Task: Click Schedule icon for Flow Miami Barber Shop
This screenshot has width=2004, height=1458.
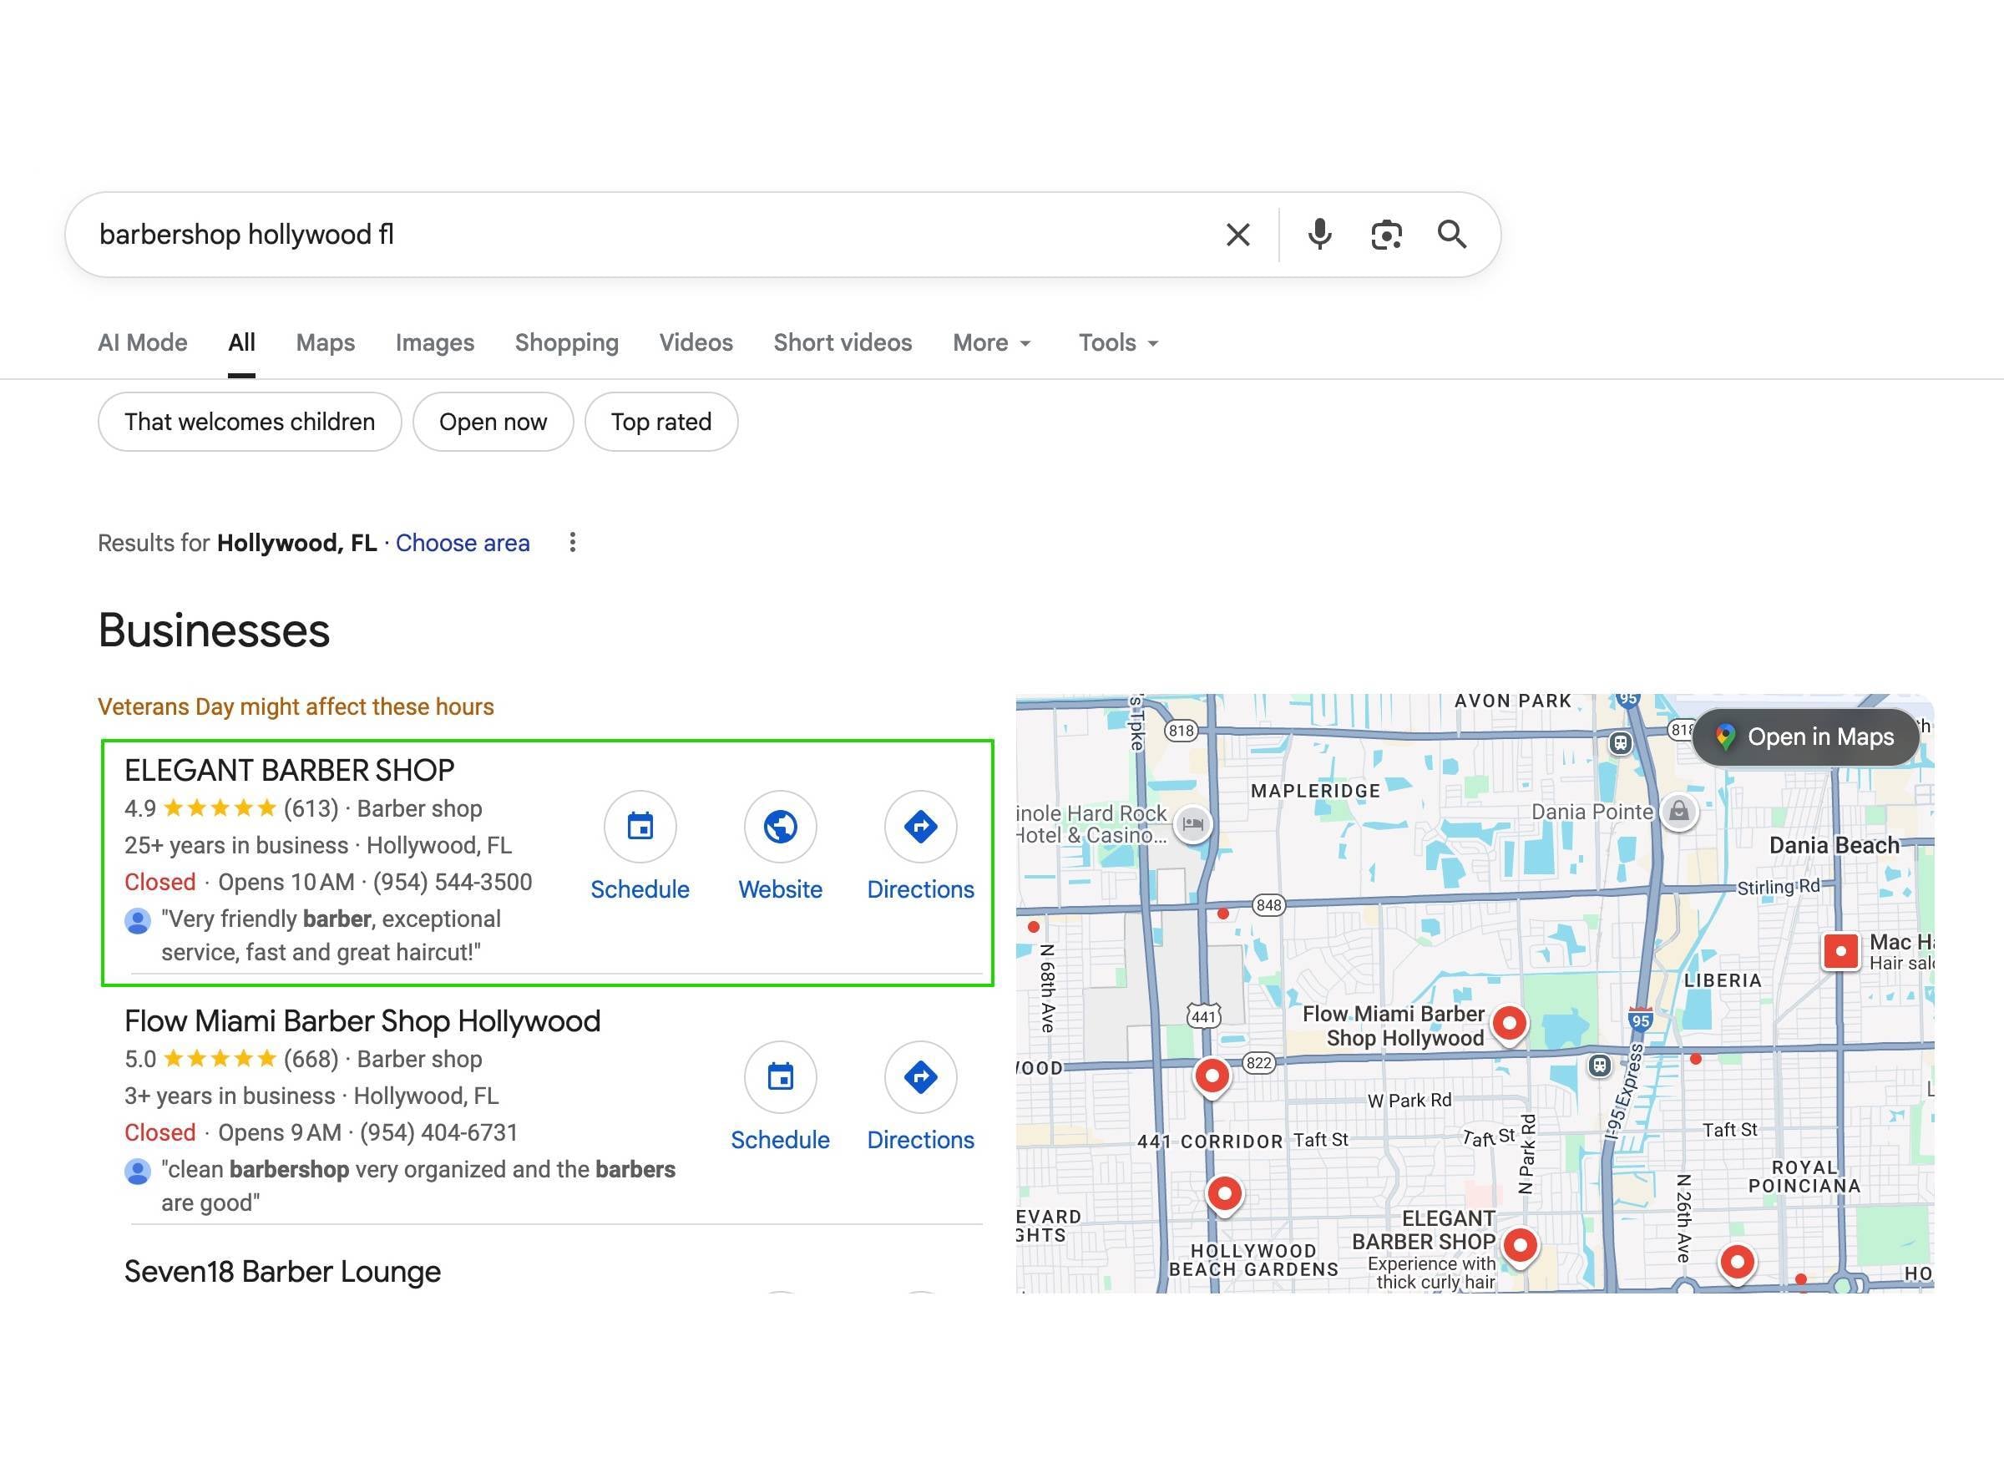Action: pos(780,1077)
